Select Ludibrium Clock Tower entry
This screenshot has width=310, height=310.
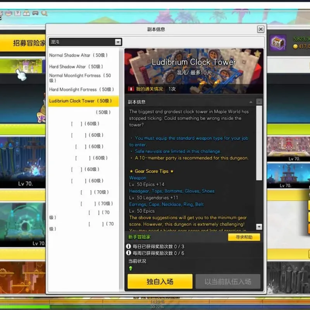[83, 101]
